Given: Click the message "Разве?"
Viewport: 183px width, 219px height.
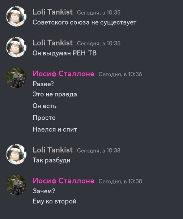Looking at the screenshot, I should point(43,84).
